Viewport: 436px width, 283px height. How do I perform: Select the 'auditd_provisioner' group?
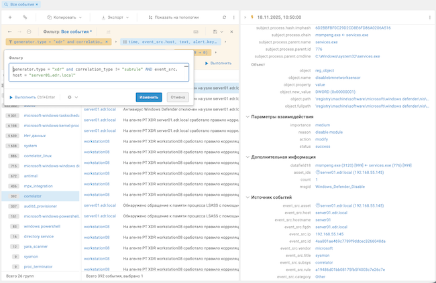click(40, 206)
